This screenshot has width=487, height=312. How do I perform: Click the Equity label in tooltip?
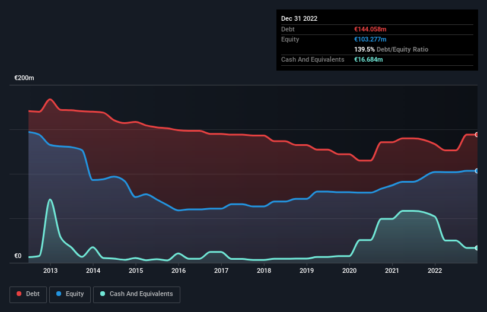(x=290, y=39)
